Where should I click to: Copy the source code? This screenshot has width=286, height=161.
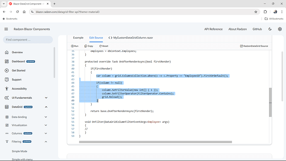click(89, 46)
